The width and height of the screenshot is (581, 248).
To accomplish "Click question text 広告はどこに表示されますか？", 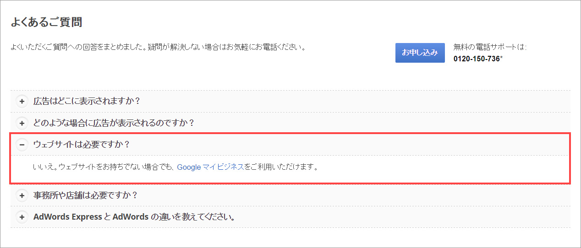I will pyautogui.click(x=87, y=101).
